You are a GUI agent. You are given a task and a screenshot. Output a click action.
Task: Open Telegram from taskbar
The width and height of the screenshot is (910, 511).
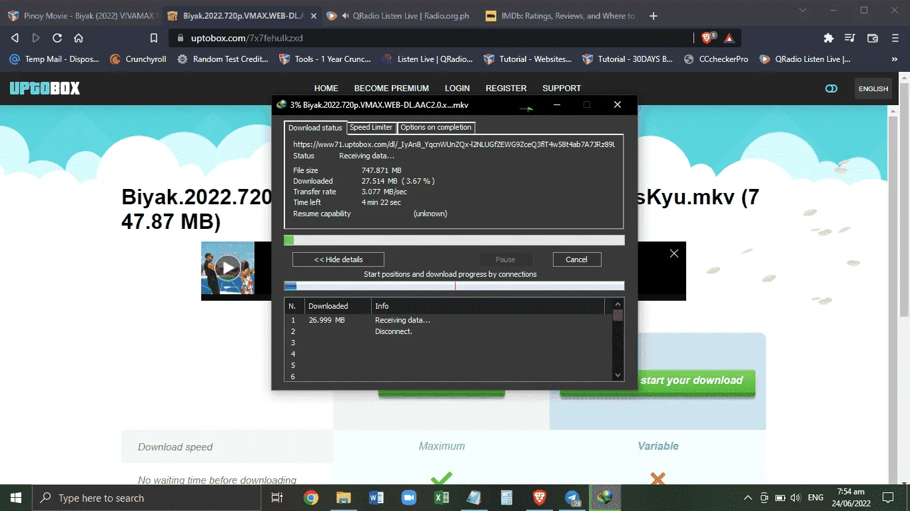[572, 498]
